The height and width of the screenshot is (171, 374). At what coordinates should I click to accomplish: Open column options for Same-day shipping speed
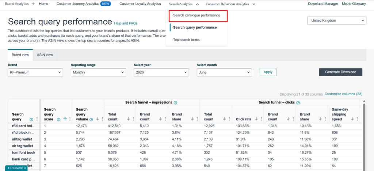(357, 119)
